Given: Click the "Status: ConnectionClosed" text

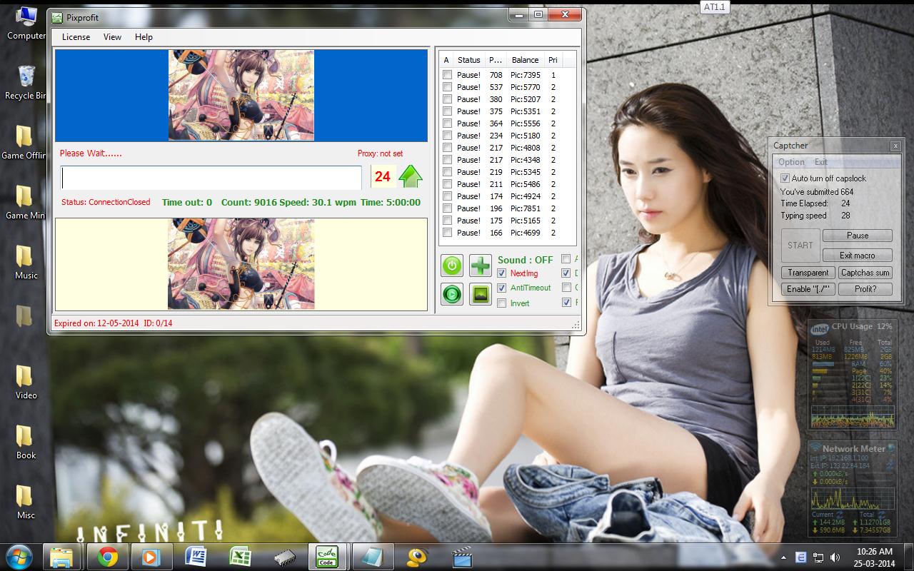Looking at the screenshot, I should pyautogui.click(x=106, y=202).
